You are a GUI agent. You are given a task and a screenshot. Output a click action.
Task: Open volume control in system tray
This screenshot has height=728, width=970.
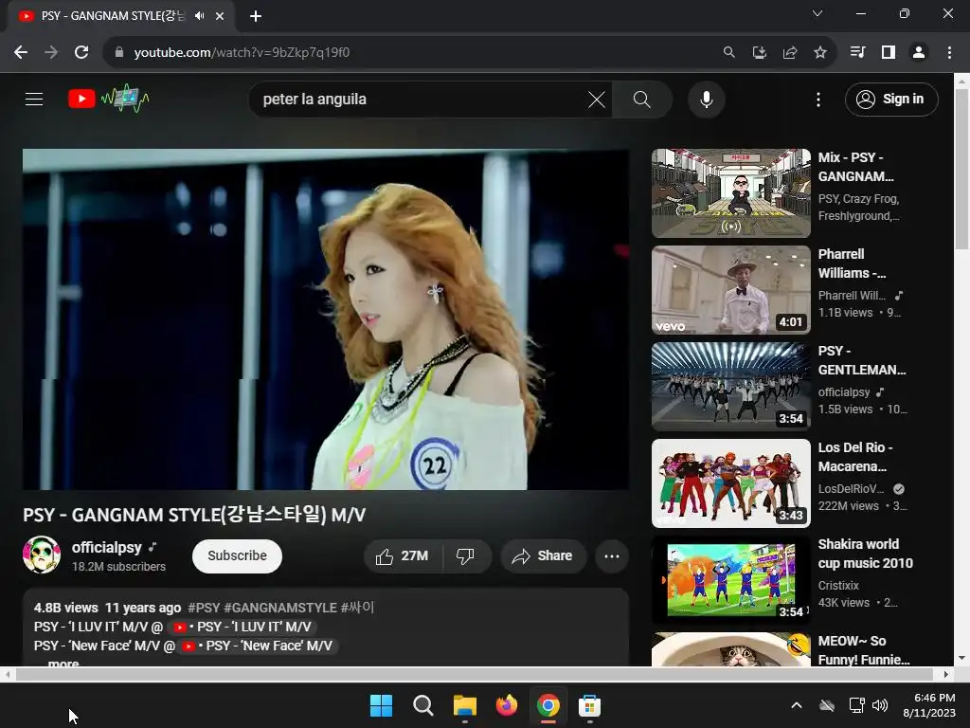[880, 705]
